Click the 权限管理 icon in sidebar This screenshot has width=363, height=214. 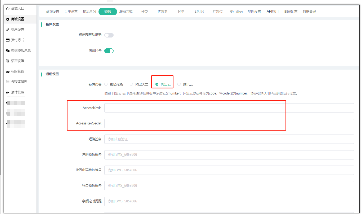(x=8, y=72)
